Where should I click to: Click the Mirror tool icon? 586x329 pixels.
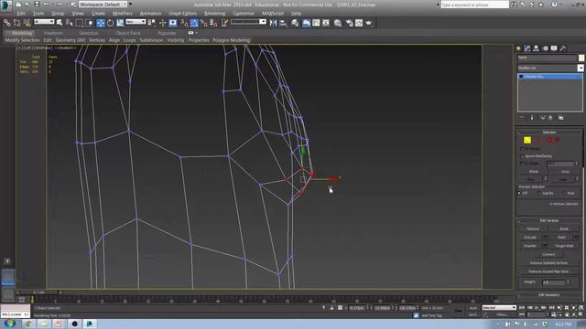click(x=274, y=23)
